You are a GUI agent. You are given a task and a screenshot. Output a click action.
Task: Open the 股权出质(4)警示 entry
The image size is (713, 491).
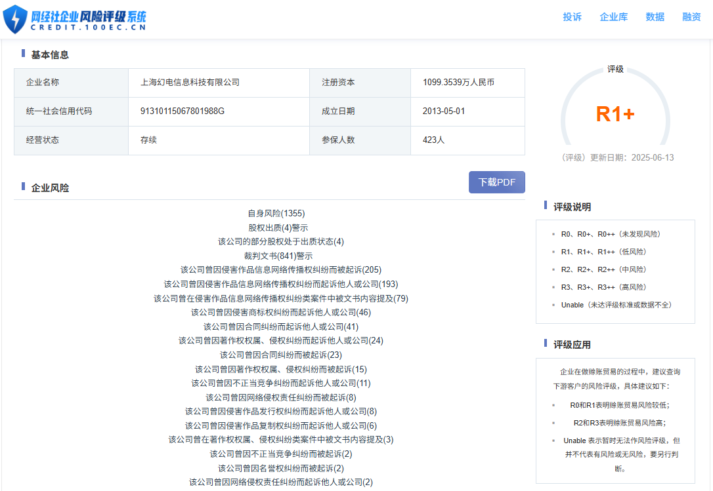click(278, 227)
